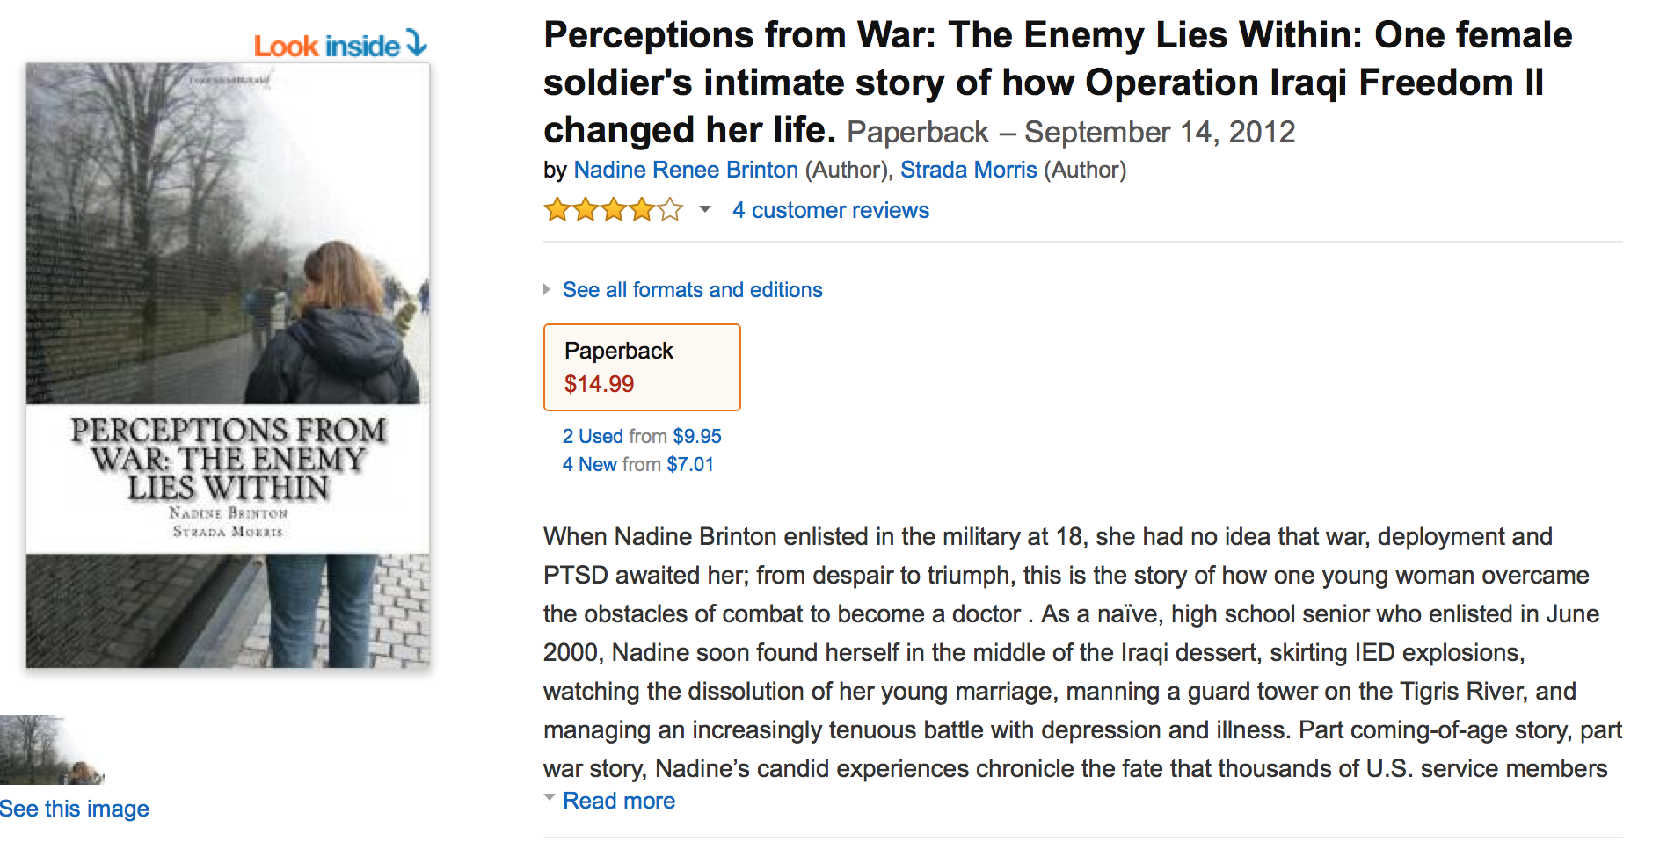
Task: Select the Paperback $14.99 format button
Action: tap(642, 367)
